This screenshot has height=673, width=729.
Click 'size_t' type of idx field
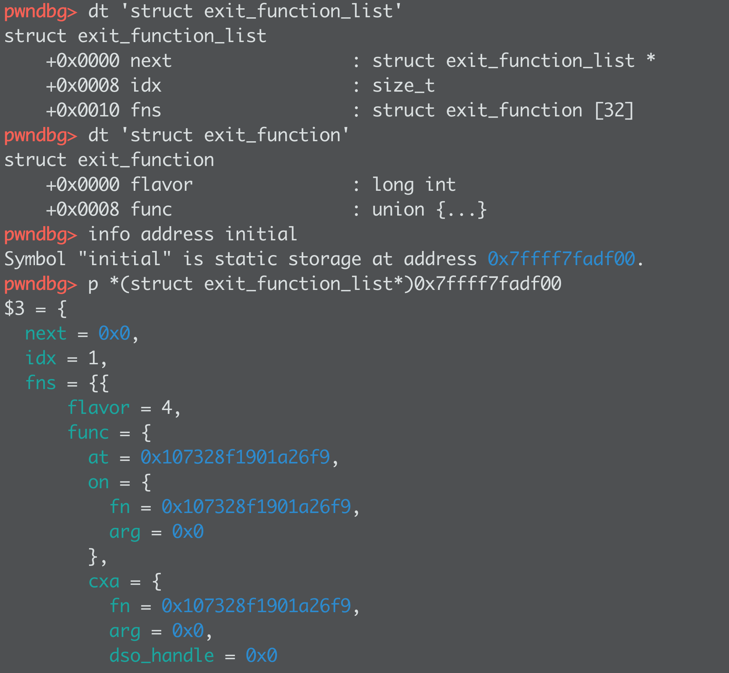click(x=403, y=86)
